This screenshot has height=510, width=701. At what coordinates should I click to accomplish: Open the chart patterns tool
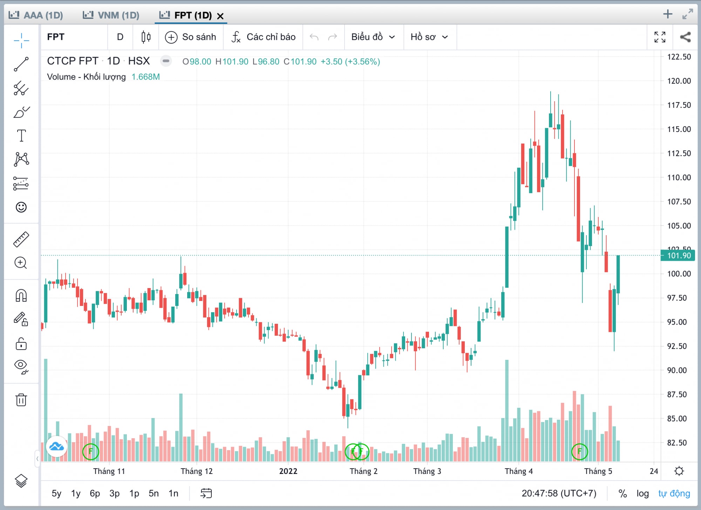(x=21, y=159)
